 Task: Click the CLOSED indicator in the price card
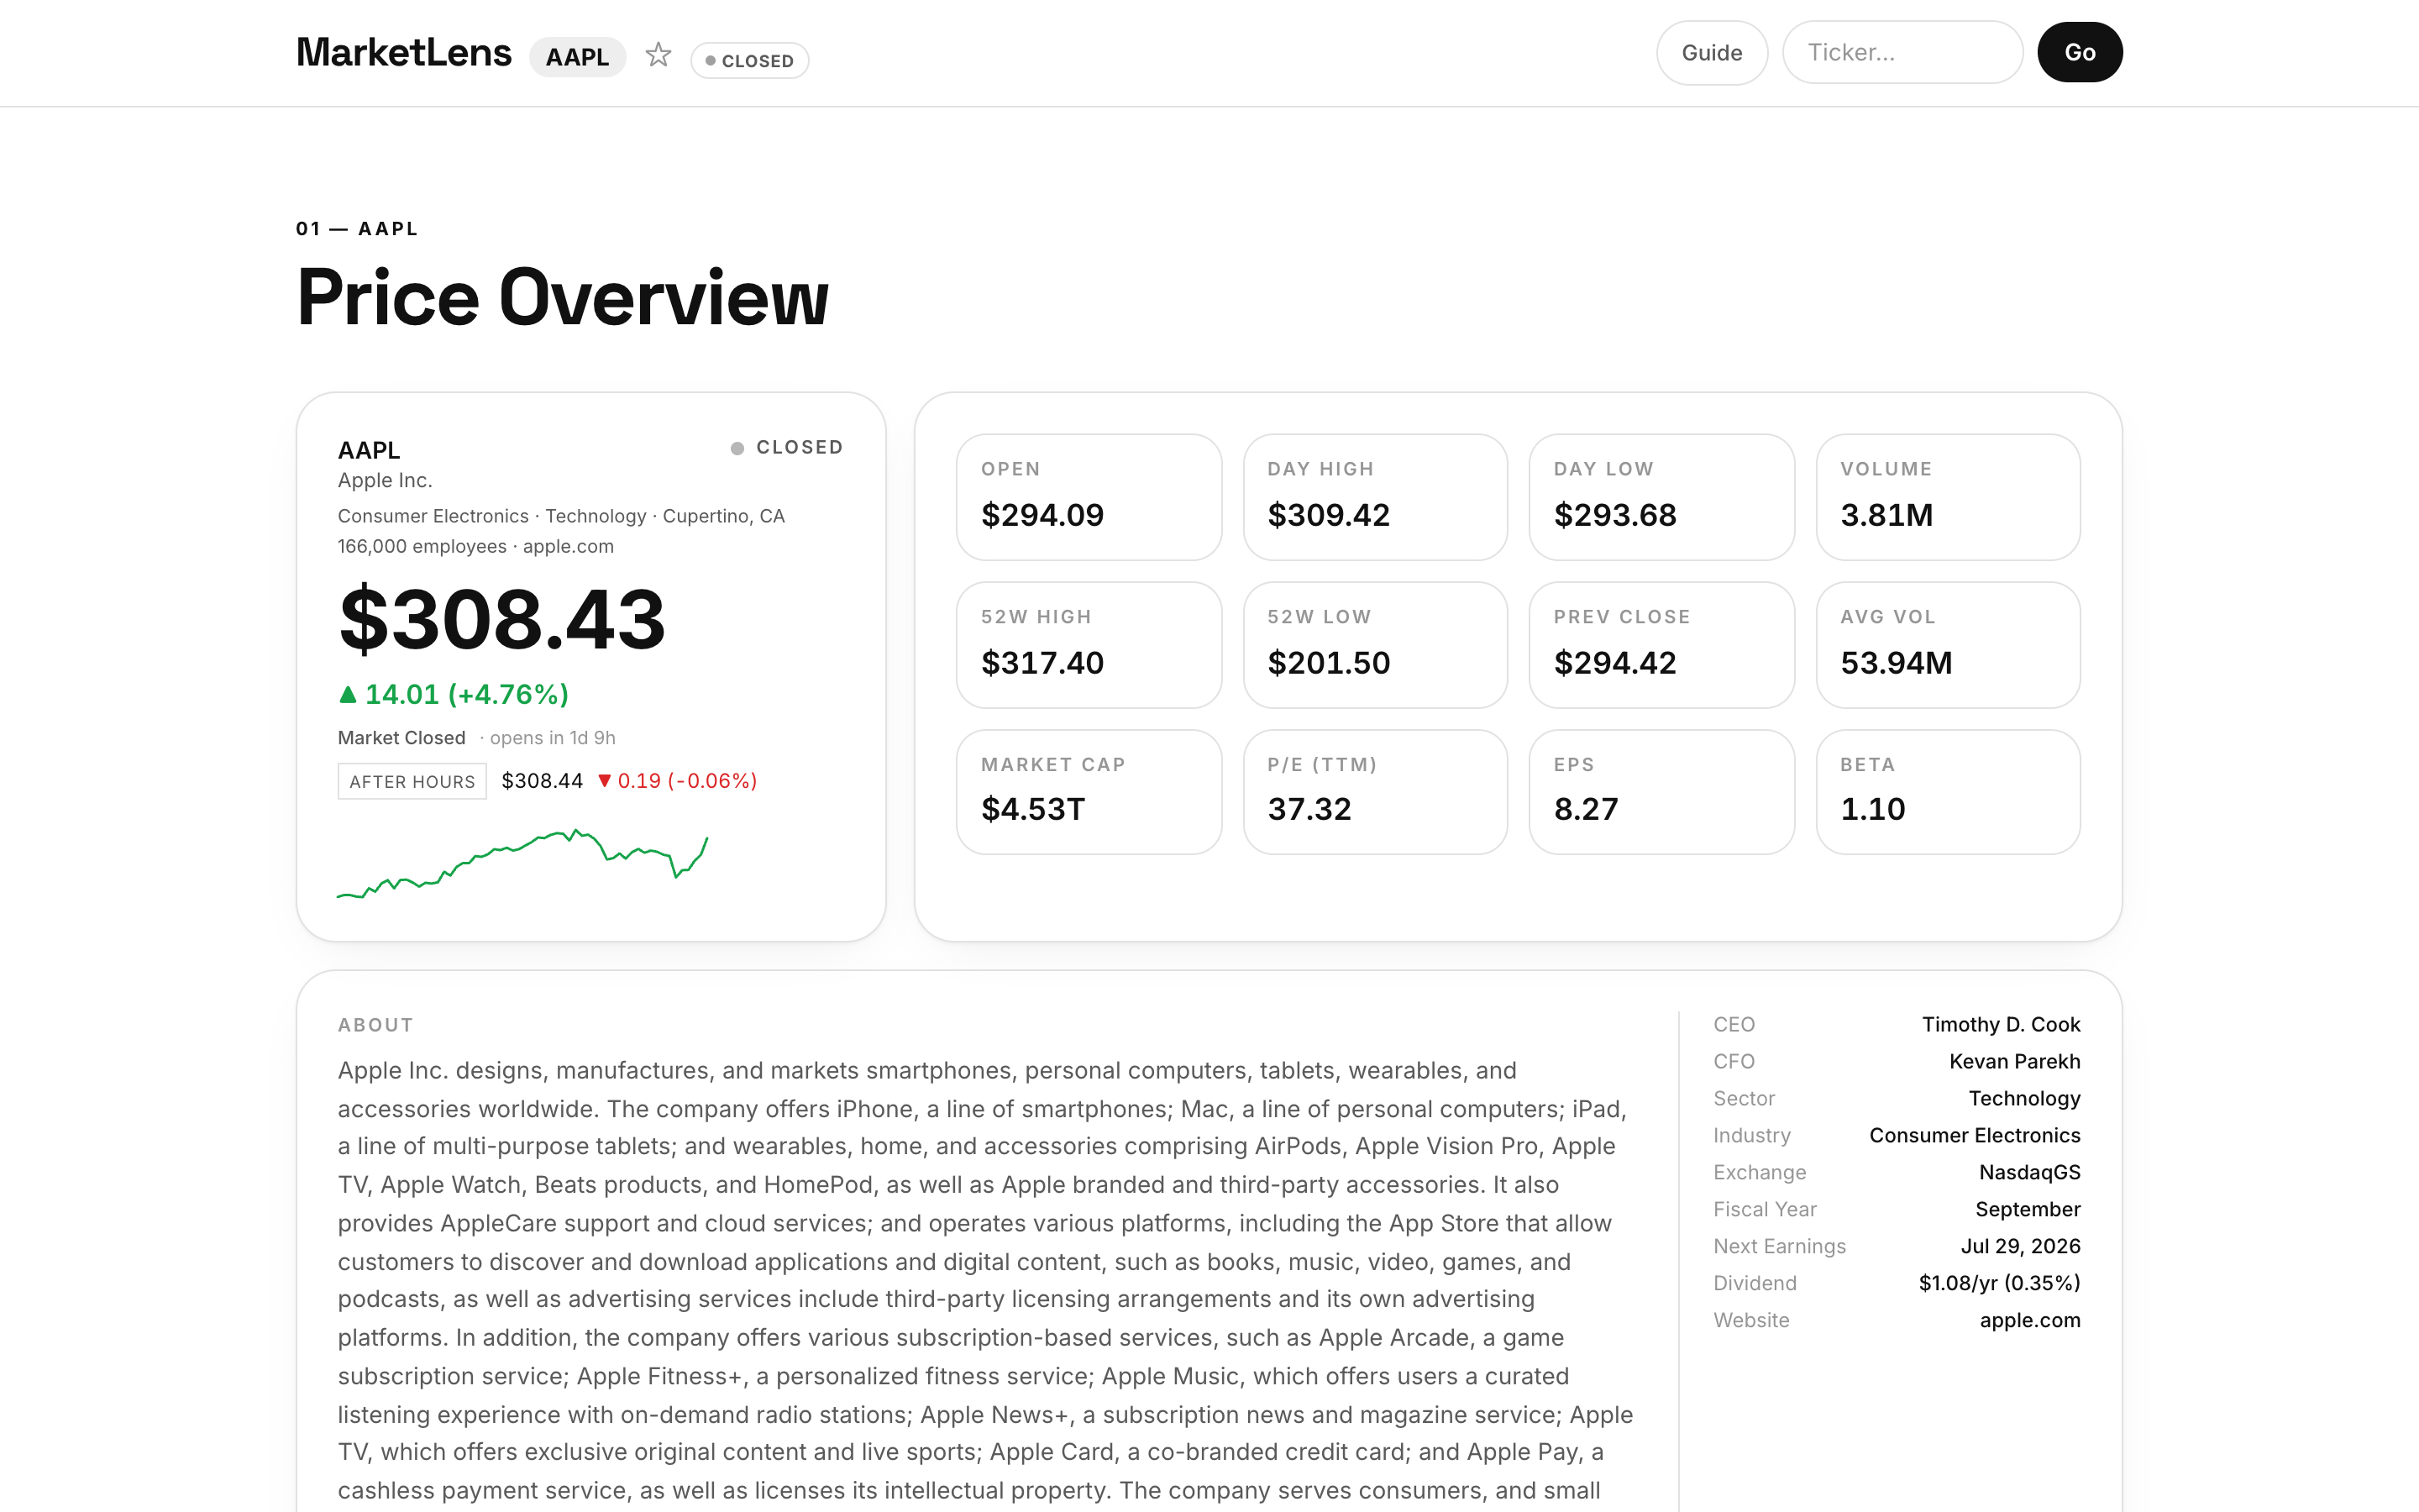click(787, 448)
